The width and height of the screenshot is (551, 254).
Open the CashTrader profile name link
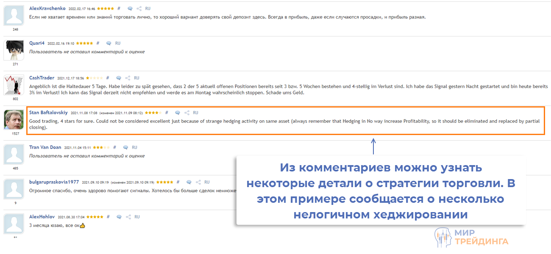tap(42, 78)
